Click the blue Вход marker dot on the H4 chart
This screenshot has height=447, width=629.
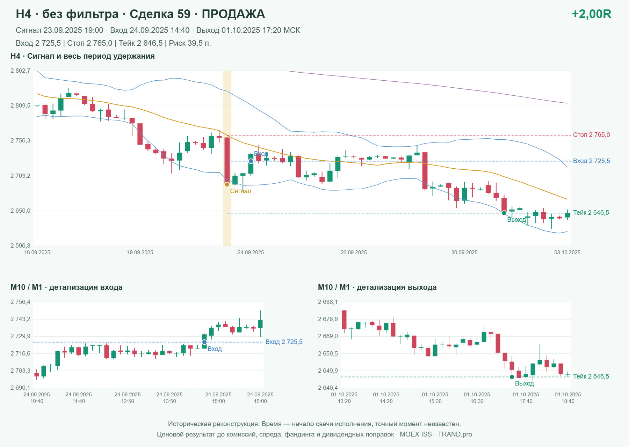tap(251, 161)
